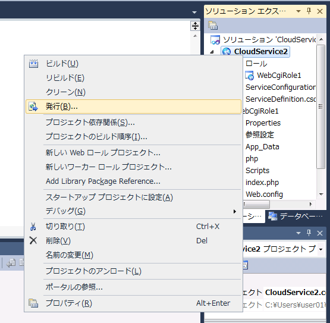Click the publish globe icon beside 発行(B)
The width and height of the screenshot is (330, 323).
point(33,106)
